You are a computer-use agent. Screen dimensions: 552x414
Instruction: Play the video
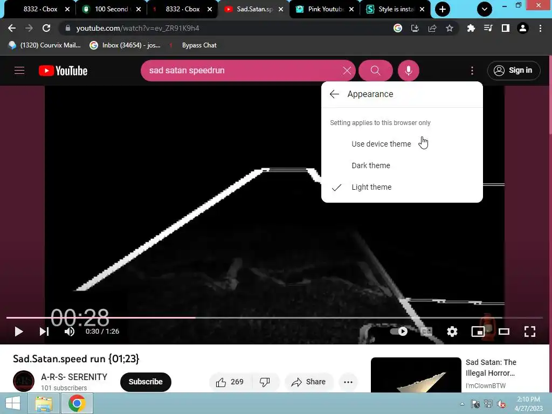[19, 332]
